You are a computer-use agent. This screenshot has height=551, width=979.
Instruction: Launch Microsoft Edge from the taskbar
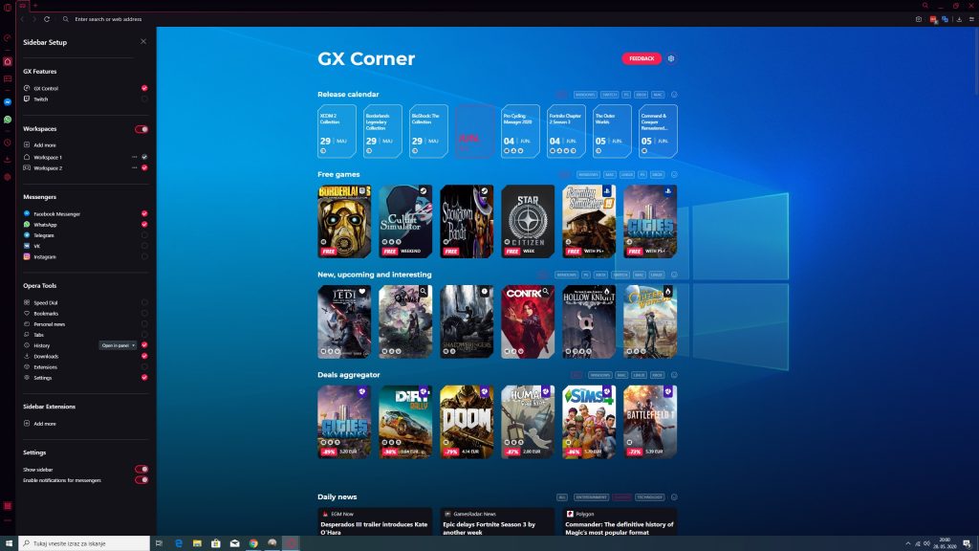click(179, 543)
